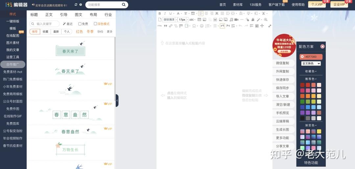This screenshot has height=169, width=355.
Task: Pick the dark green color swatch
Action: click(302, 102)
